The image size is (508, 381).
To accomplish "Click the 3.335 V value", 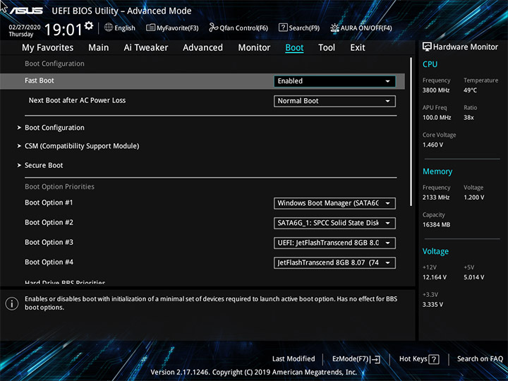I will 433,305.
